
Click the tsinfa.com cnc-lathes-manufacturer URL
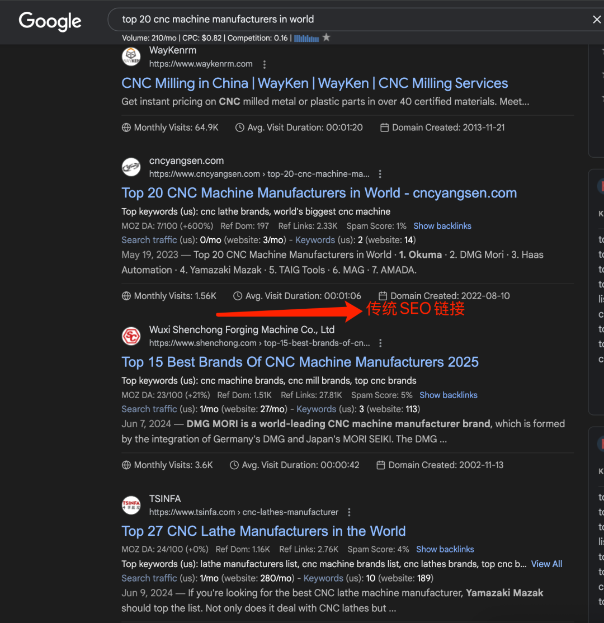(244, 512)
